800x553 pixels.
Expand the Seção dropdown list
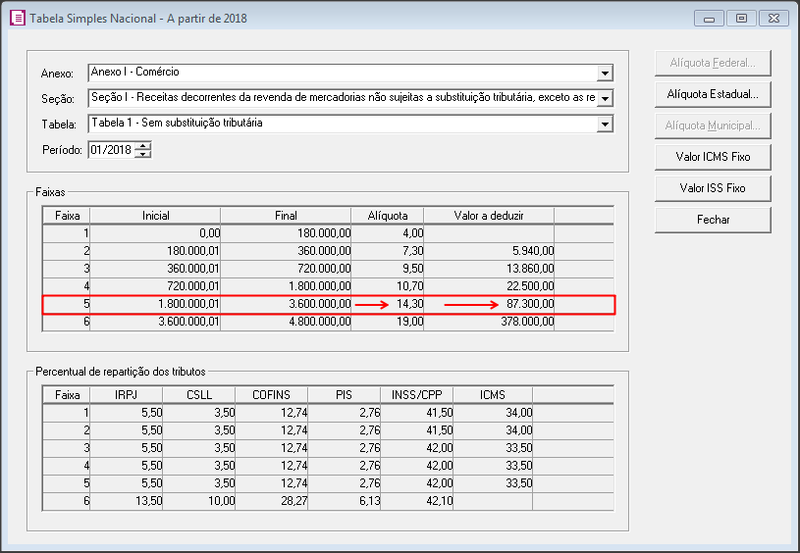point(605,99)
